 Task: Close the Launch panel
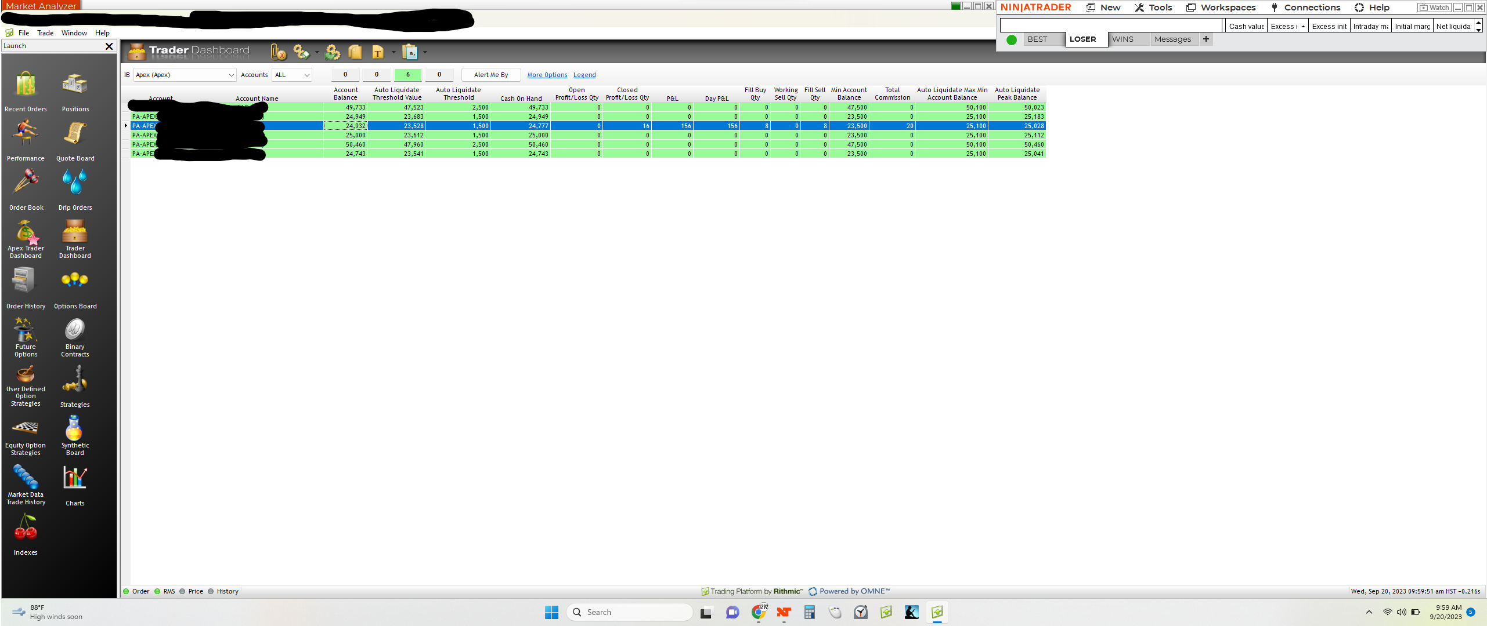coord(109,46)
